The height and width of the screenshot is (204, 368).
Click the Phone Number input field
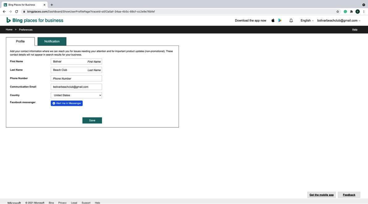pos(76,79)
